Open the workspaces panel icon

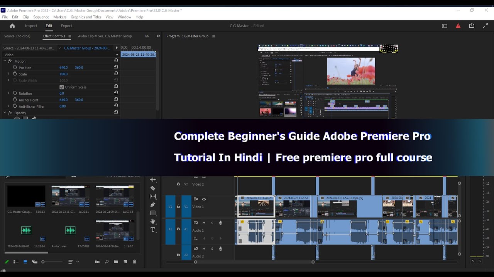coord(445,26)
